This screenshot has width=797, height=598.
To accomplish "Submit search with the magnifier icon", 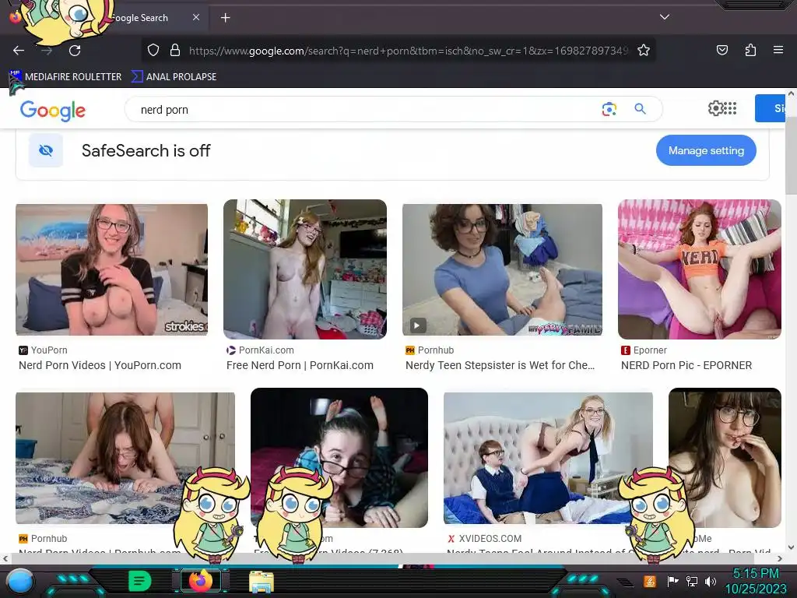I will click(640, 109).
